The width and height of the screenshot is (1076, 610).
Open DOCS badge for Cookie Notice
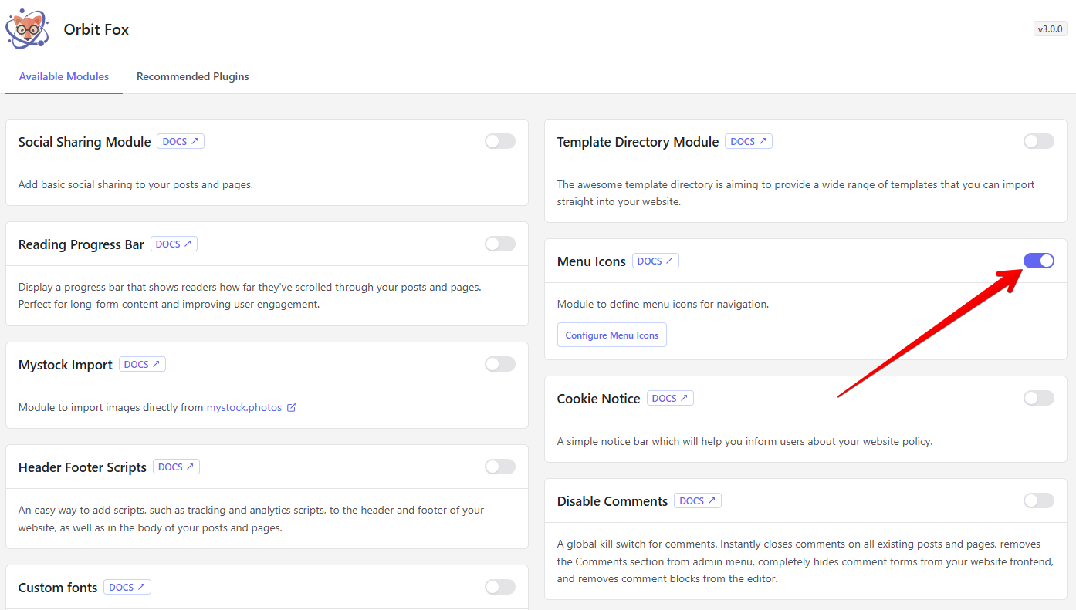[x=670, y=399]
